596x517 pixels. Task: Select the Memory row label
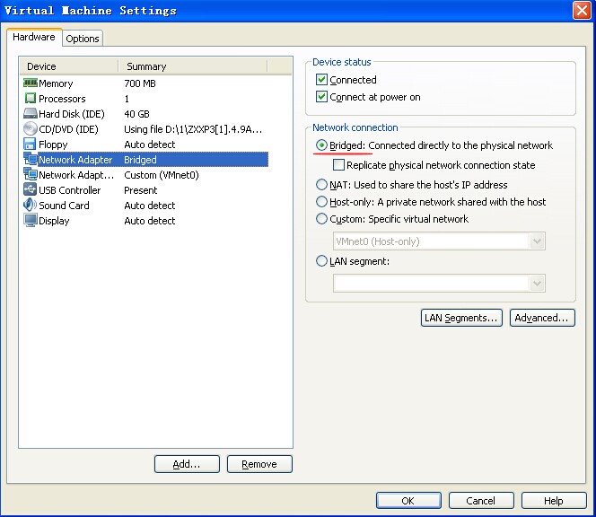(56, 83)
